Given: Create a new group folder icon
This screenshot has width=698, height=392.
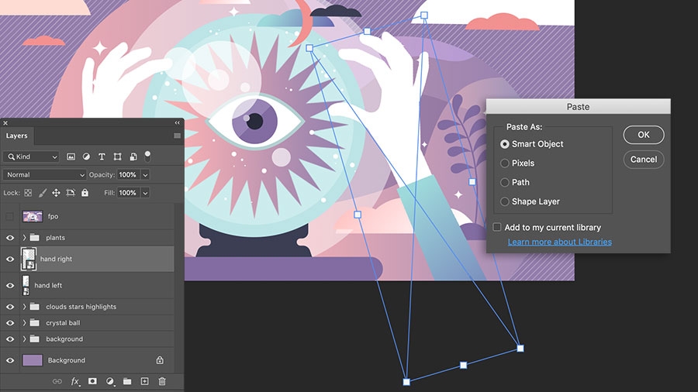Looking at the screenshot, I should pyautogui.click(x=127, y=381).
